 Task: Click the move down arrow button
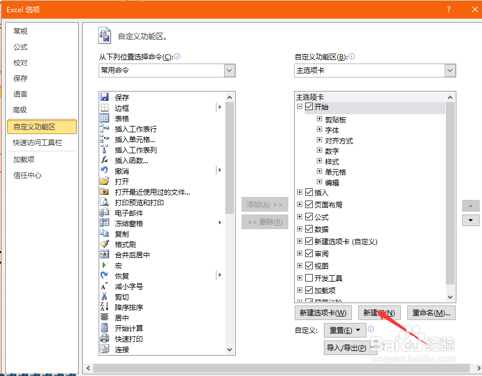tap(471, 220)
